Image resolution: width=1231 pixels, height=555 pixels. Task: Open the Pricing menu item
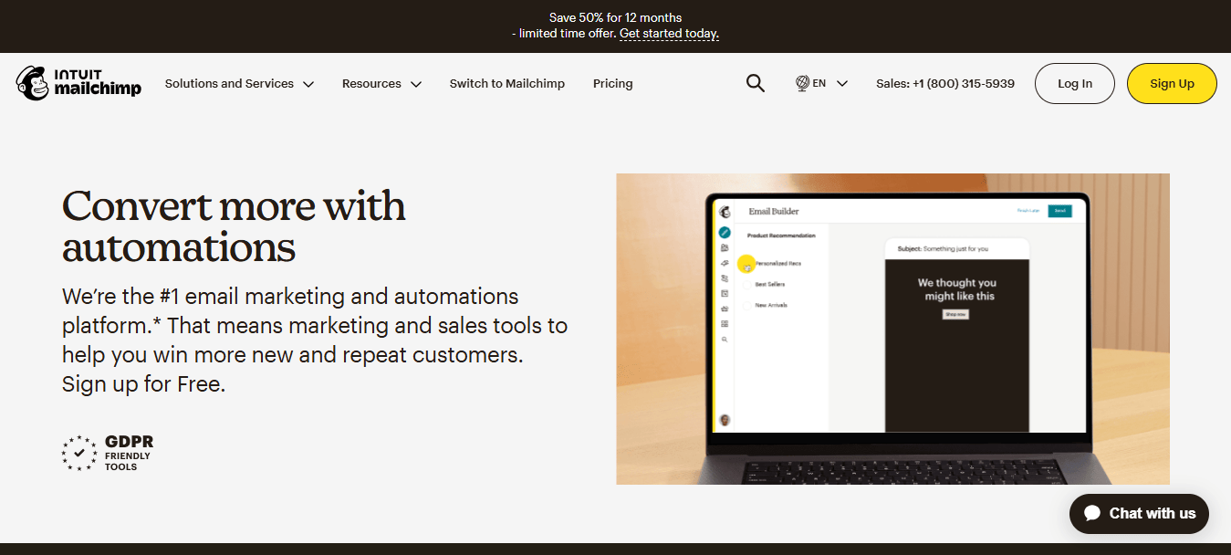coord(612,83)
